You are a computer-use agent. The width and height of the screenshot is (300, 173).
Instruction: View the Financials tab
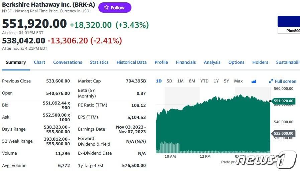pos(186,62)
